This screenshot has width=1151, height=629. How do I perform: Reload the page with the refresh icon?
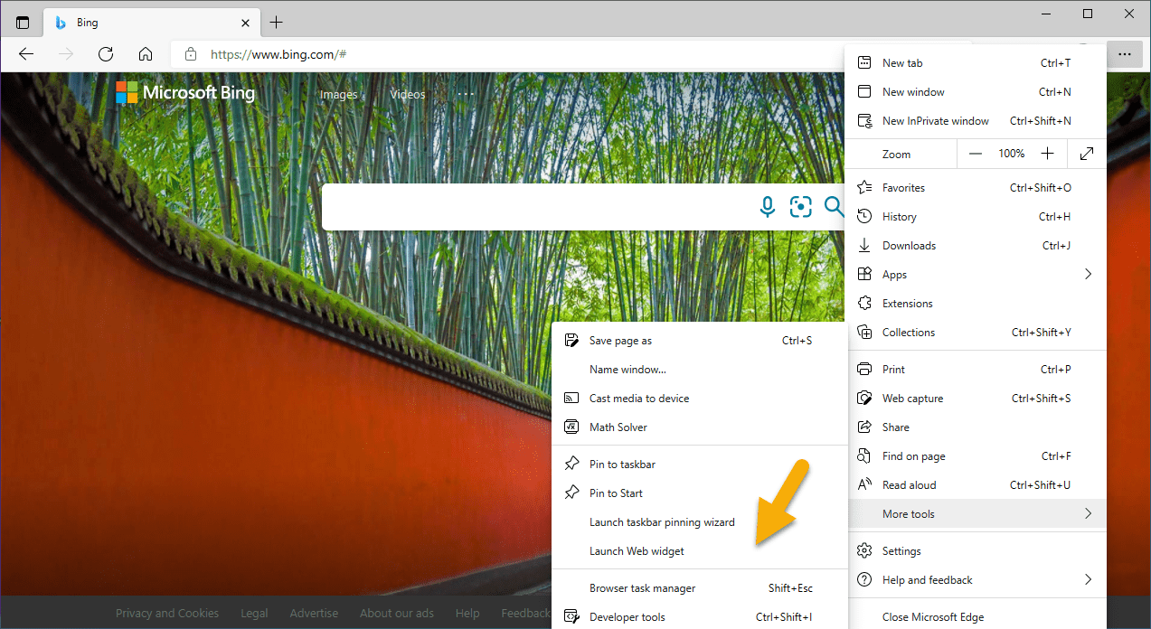pyautogui.click(x=105, y=53)
